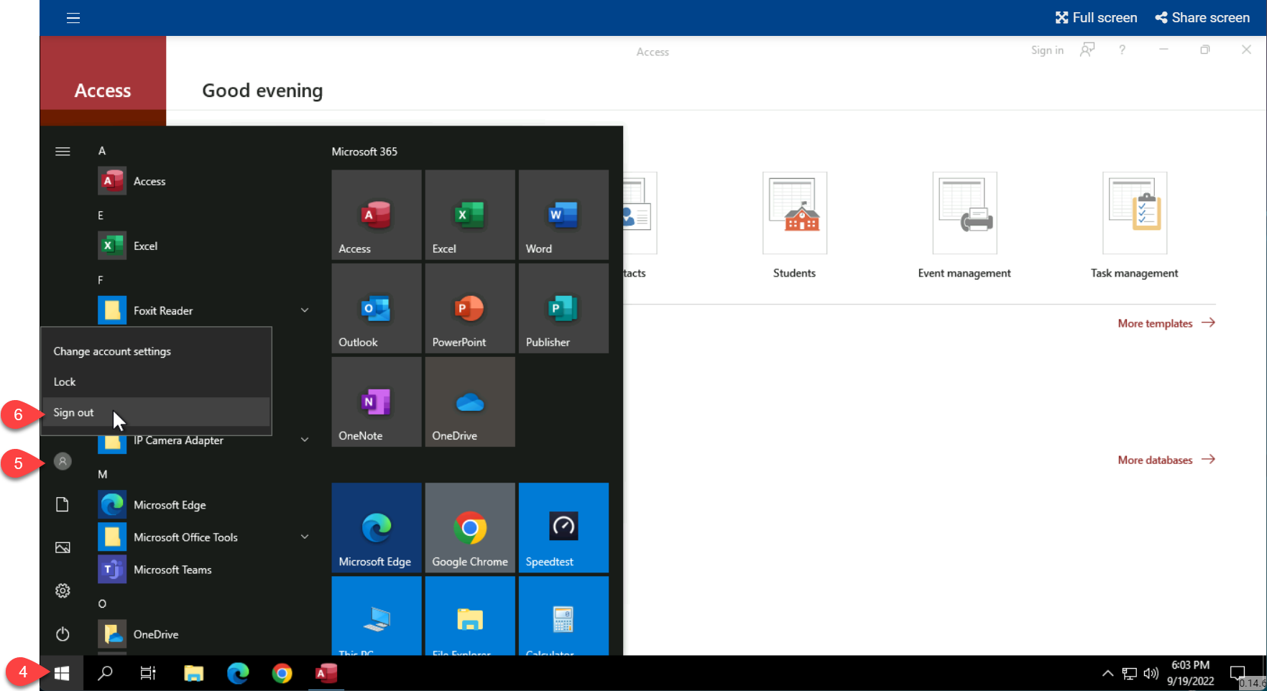
Task: Select the Event management template
Action: click(964, 225)
